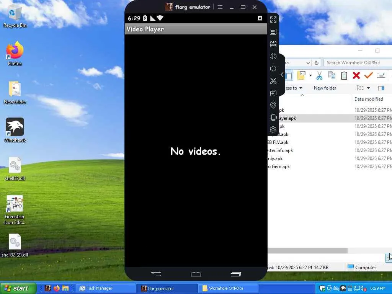392x294 pixels.
Task: Tap the Android back navigation button
Action: (156, 274)
